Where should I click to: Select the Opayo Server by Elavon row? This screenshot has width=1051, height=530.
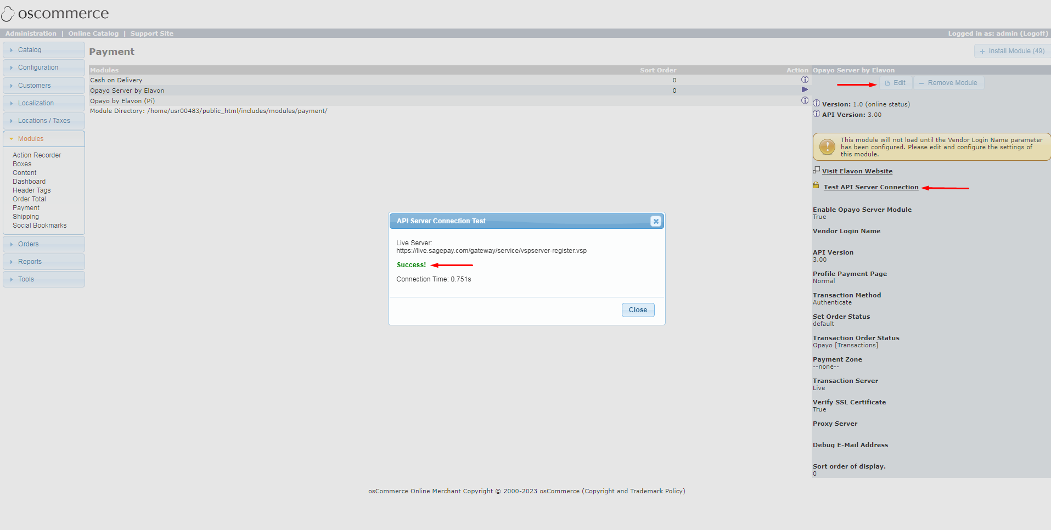(x=449, y=91)
